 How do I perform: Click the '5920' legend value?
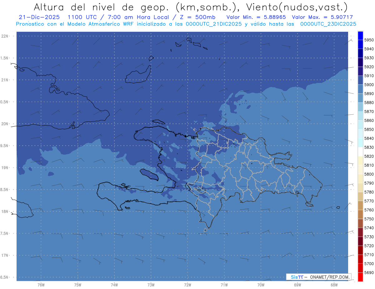point(369,67)
